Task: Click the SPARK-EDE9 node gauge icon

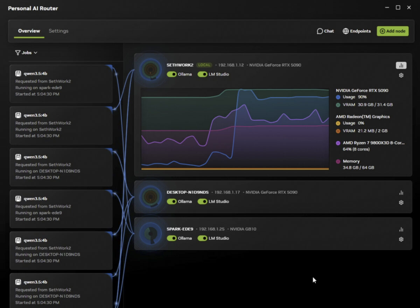Action: click(150, 233)
